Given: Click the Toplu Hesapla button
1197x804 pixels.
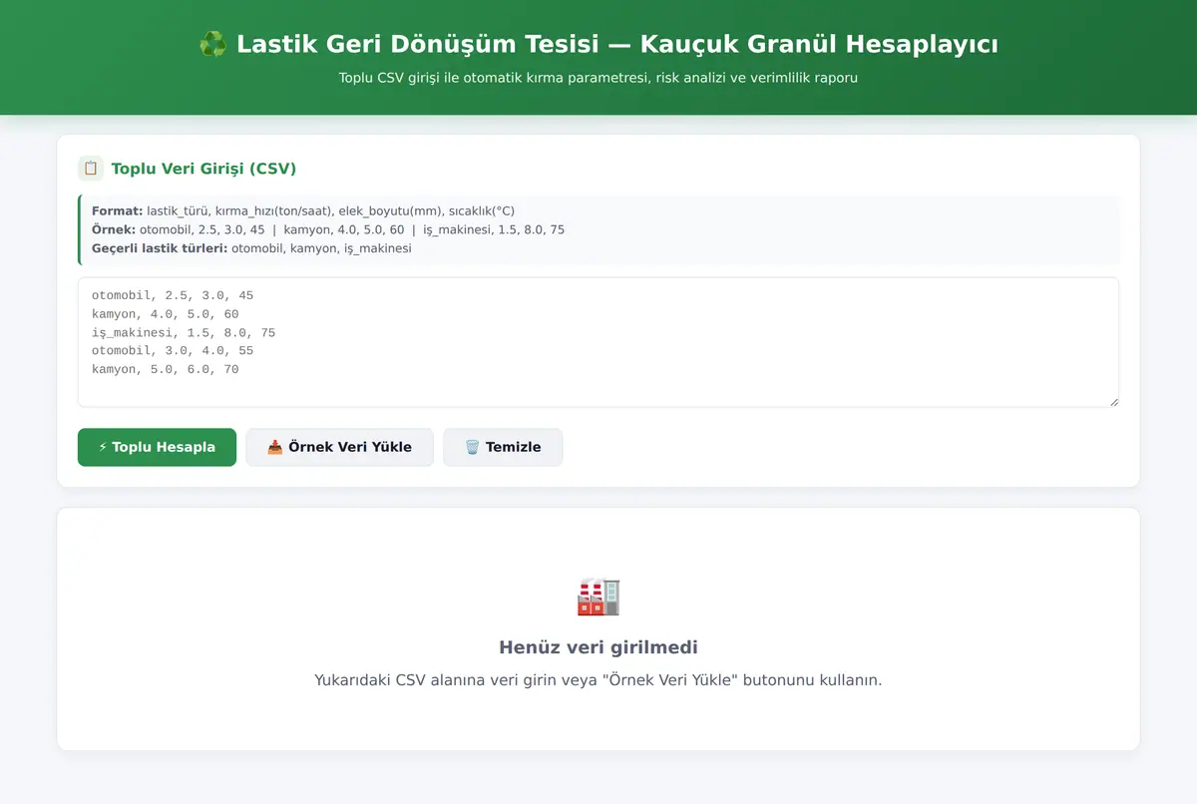Looking at the screenshot, I should coord(157,447).
